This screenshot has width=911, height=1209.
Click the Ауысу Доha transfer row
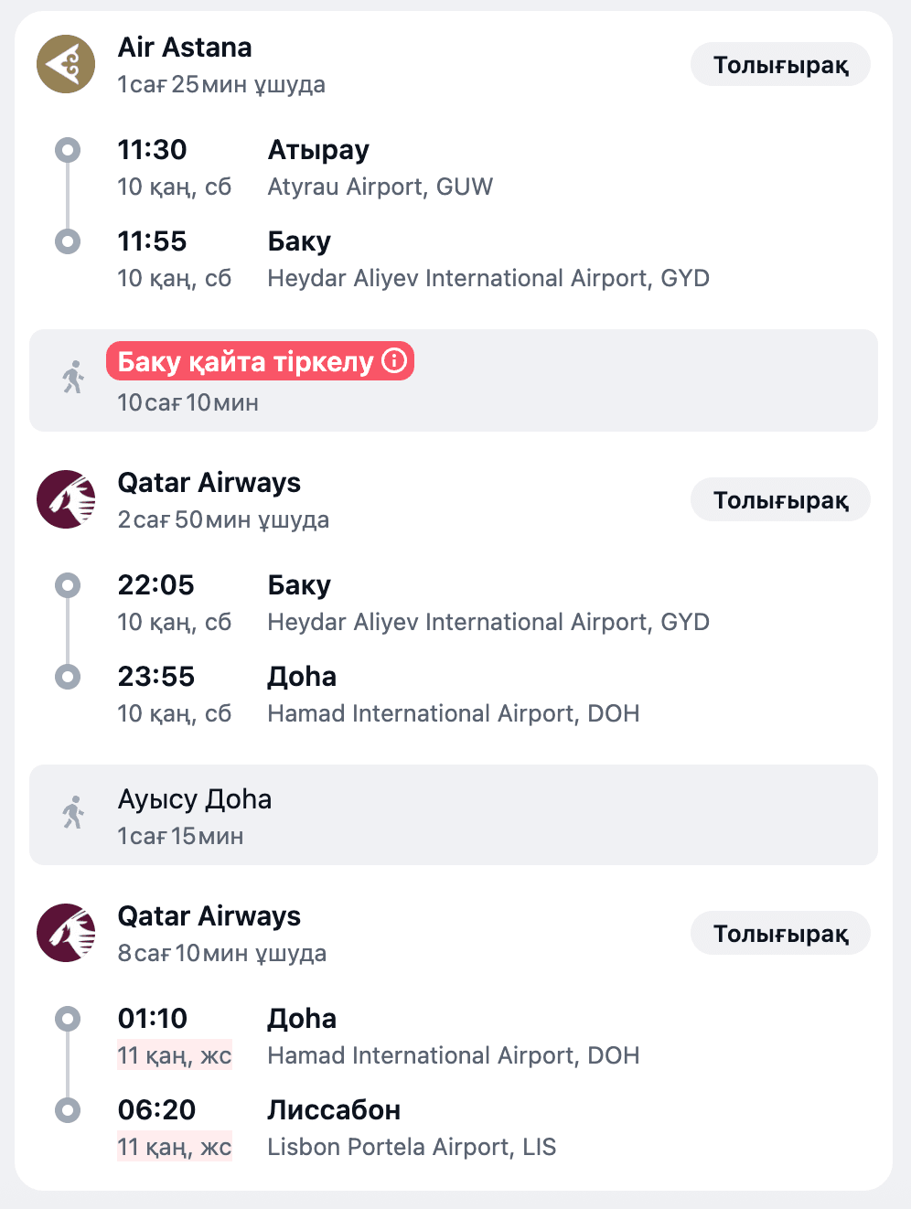click(x=454, y=815)
